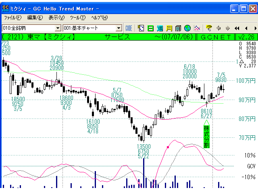
Task: Switch to monthly chart (月) icon
Action: (x=169, y=29)
